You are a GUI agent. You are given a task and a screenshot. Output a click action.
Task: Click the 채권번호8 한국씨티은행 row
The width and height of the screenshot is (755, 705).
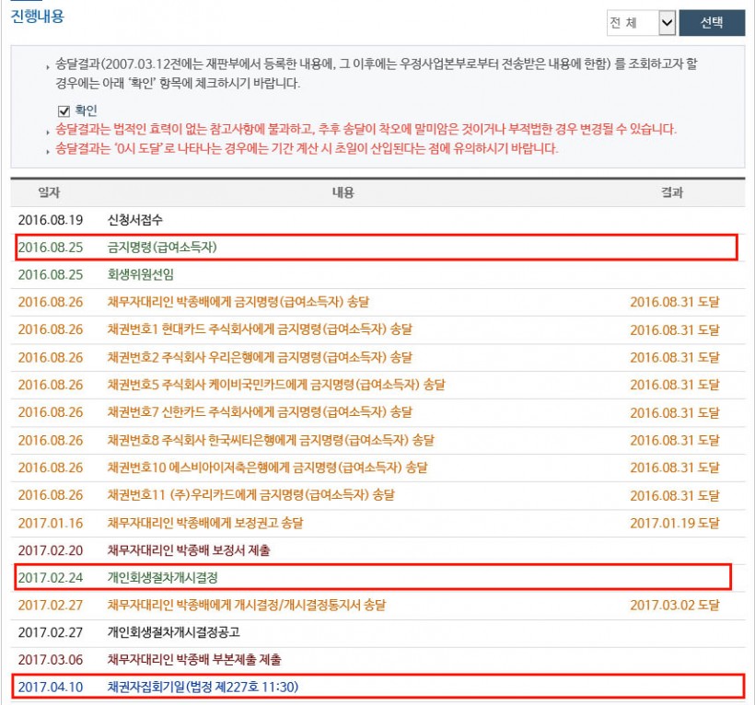(x=377, y=440)
